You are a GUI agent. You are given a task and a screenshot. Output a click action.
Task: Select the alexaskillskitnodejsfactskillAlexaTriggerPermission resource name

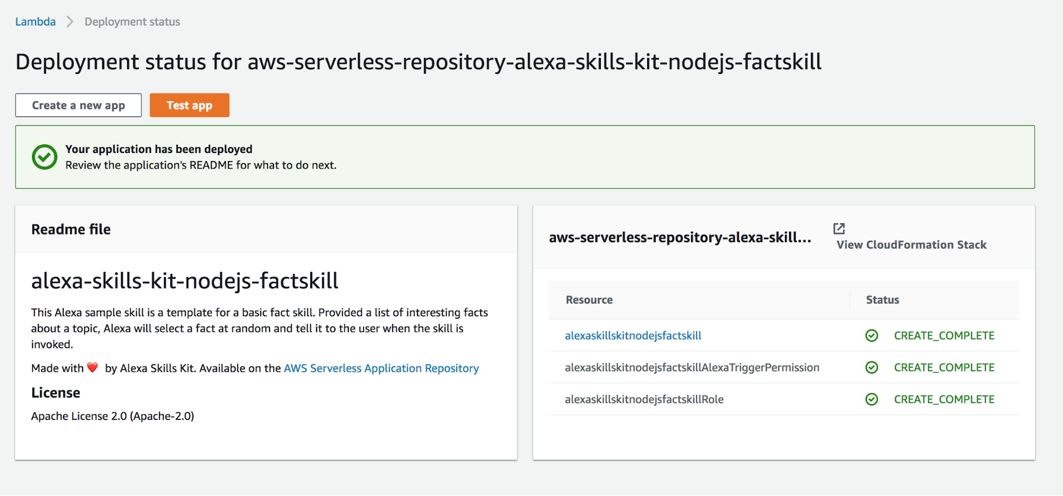click(691, 367)
